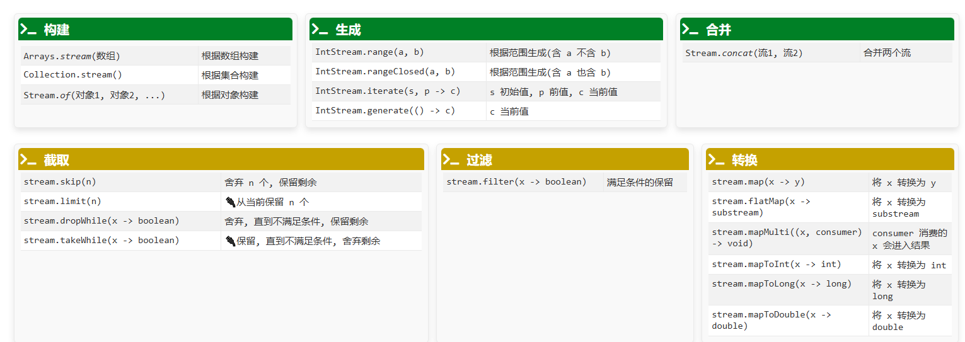Click 将 x 转换为 double description
This screenshot has height=342, width=965.
coord(899,321)
